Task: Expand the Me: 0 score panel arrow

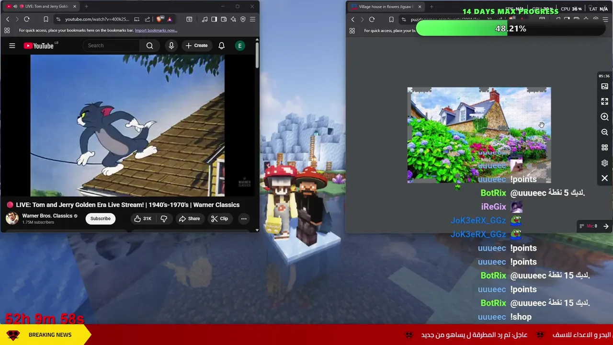Action: coord(606,226)
